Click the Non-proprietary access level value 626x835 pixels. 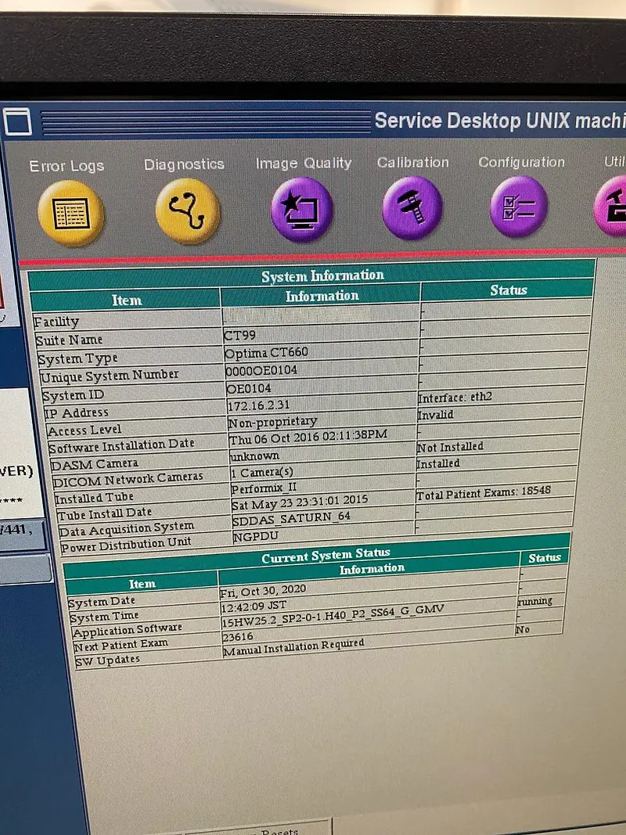click(x=272, y=422)
